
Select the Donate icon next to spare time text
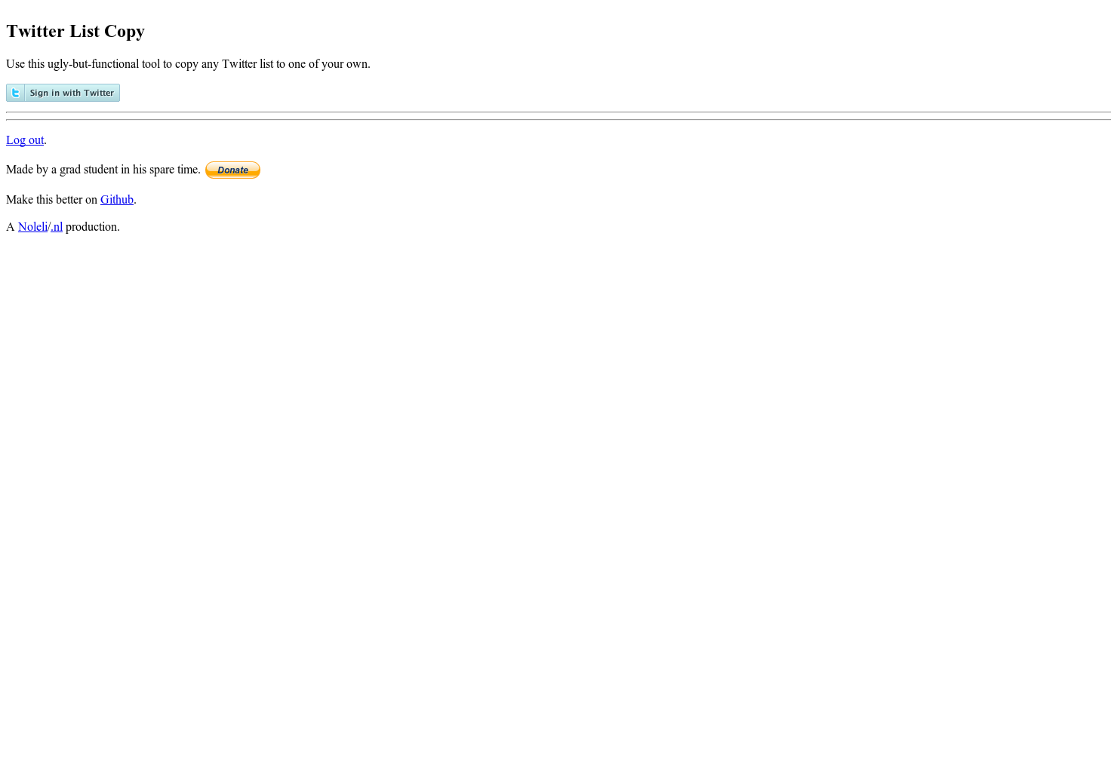232,170
